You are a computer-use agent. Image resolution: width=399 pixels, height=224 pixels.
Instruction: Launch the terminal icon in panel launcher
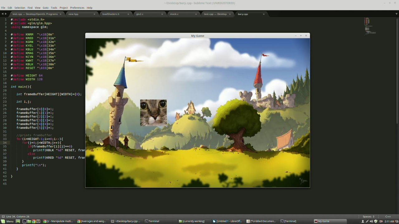(x=24, y=221)
